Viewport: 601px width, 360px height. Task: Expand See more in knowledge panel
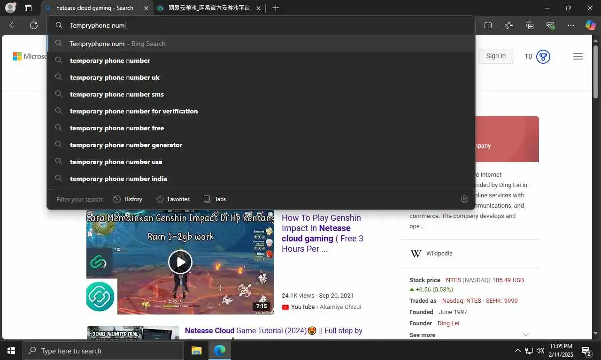pos(469,335)
